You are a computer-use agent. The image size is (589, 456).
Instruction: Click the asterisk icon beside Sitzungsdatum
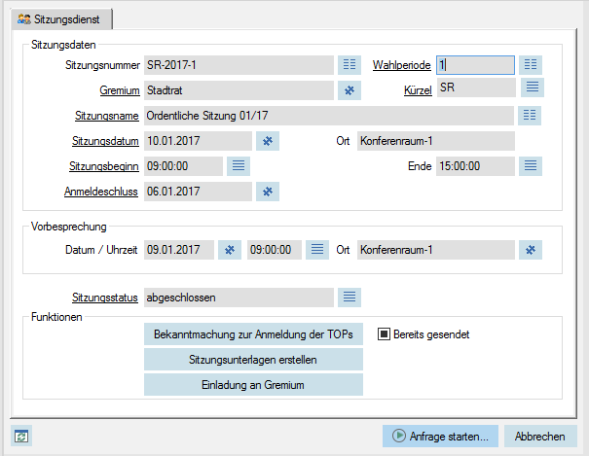tap(268, 141)
